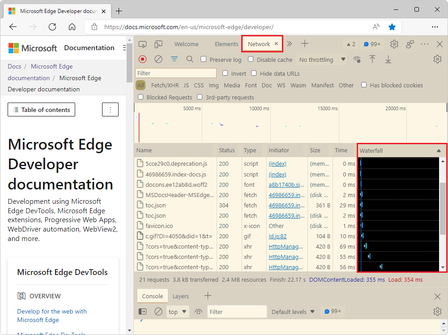Screen dimensions: 448x335
Task: Select the docons.ee12ab8d.woff2 request
Action: (246, 185)
